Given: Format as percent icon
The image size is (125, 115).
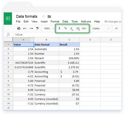Looking at the screenshot, I should click(65, 28).
